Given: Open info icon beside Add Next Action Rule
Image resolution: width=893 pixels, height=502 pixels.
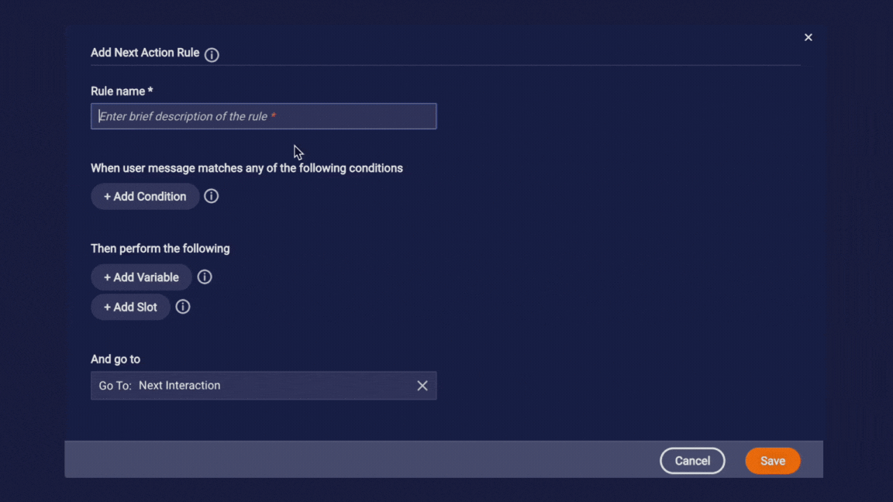Looking at the screenshot, I should pos(212,55).
